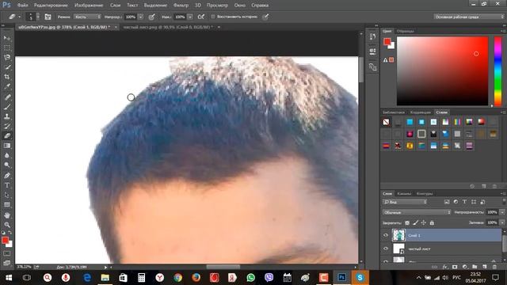Select the Type tool in the toolbox
This screenshot has height=285, width=507.
pyautogui.click(x=7, y=185)
